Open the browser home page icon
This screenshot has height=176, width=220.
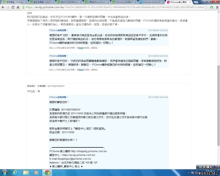(18, 7)
